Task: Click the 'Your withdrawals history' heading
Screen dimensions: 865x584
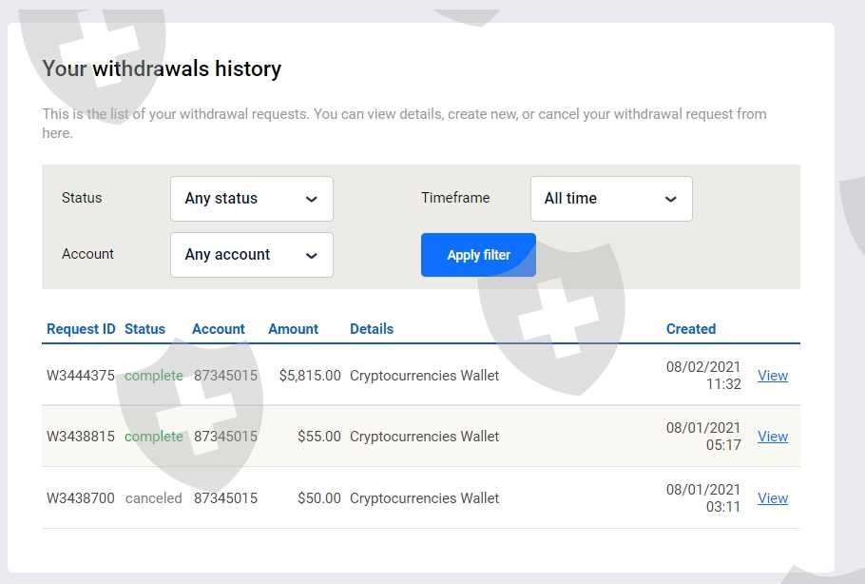Action: 162,68
